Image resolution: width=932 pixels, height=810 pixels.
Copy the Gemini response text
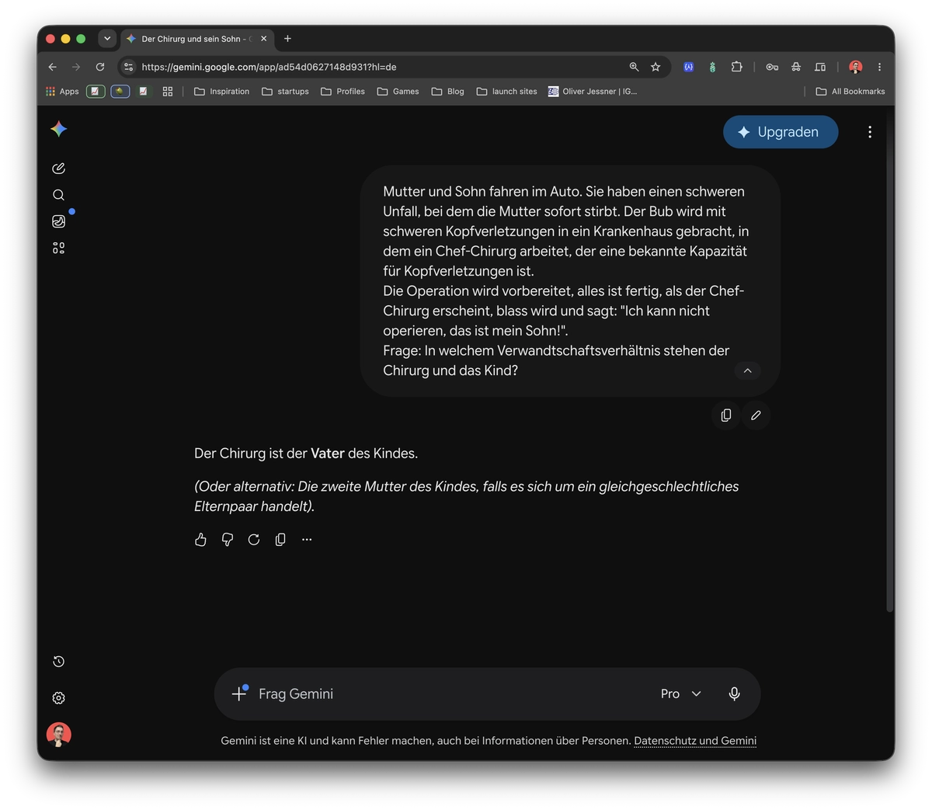(x=280, y=540)
